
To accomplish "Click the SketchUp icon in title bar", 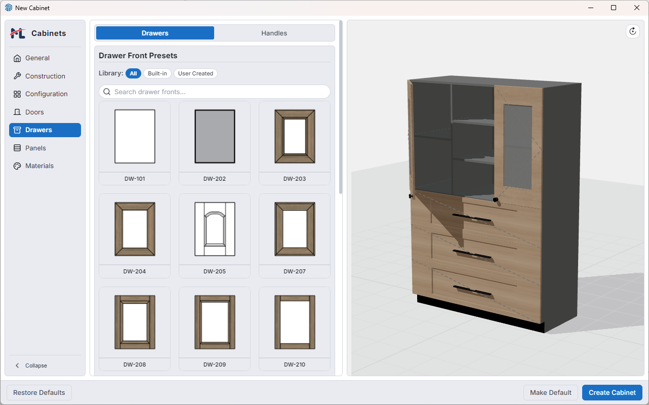I will coord(9,8).
